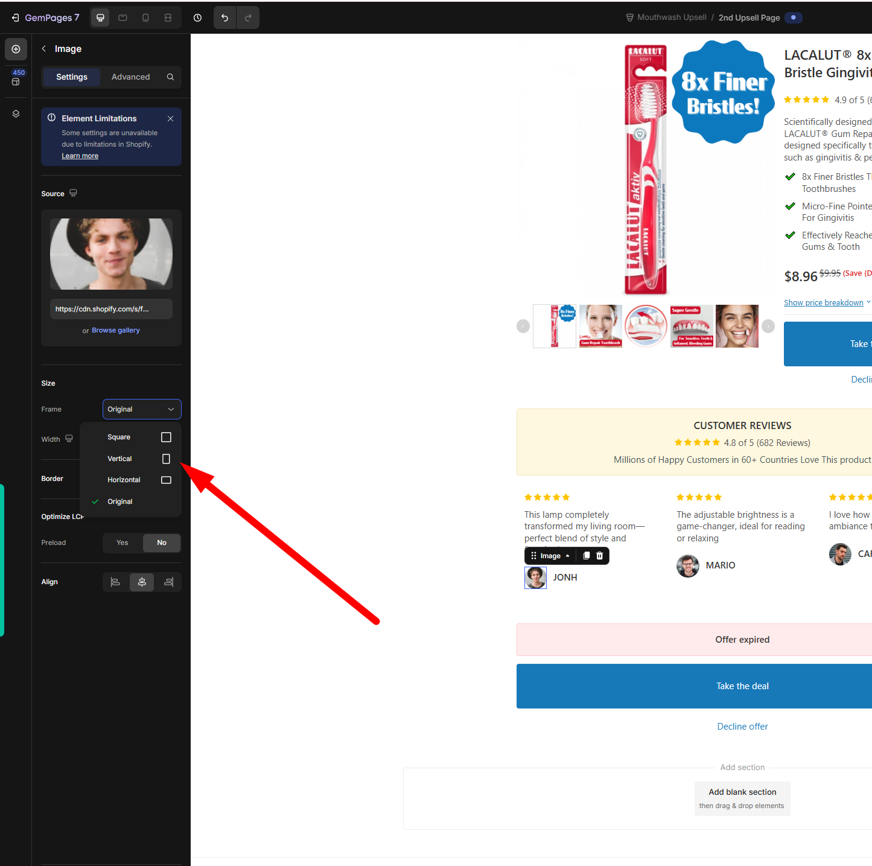Switch to the Settings tab
872x866 pixels.
click(x=72, y=77)
